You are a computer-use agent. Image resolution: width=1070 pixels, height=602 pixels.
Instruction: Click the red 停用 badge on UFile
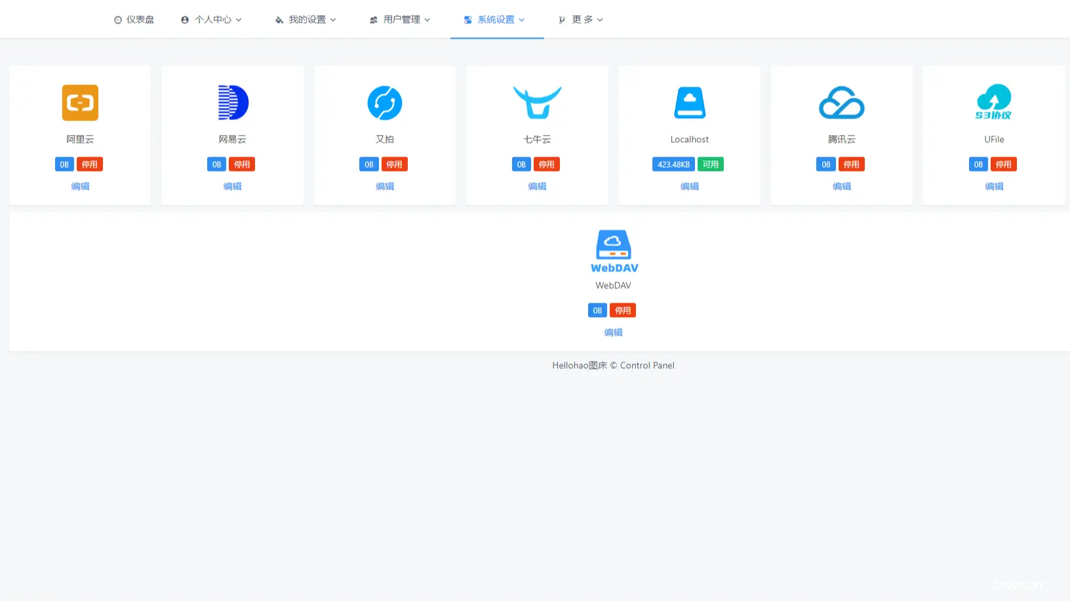coord(1004,164)
